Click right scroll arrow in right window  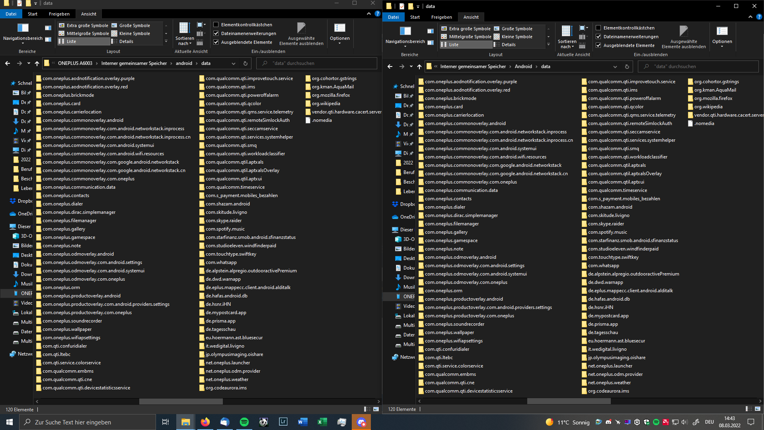point(760,401)
